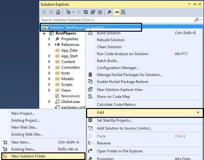204x160 pixels.
Task: Toggle the Preview Selected Items button
Action: click(x=116, y=12)
